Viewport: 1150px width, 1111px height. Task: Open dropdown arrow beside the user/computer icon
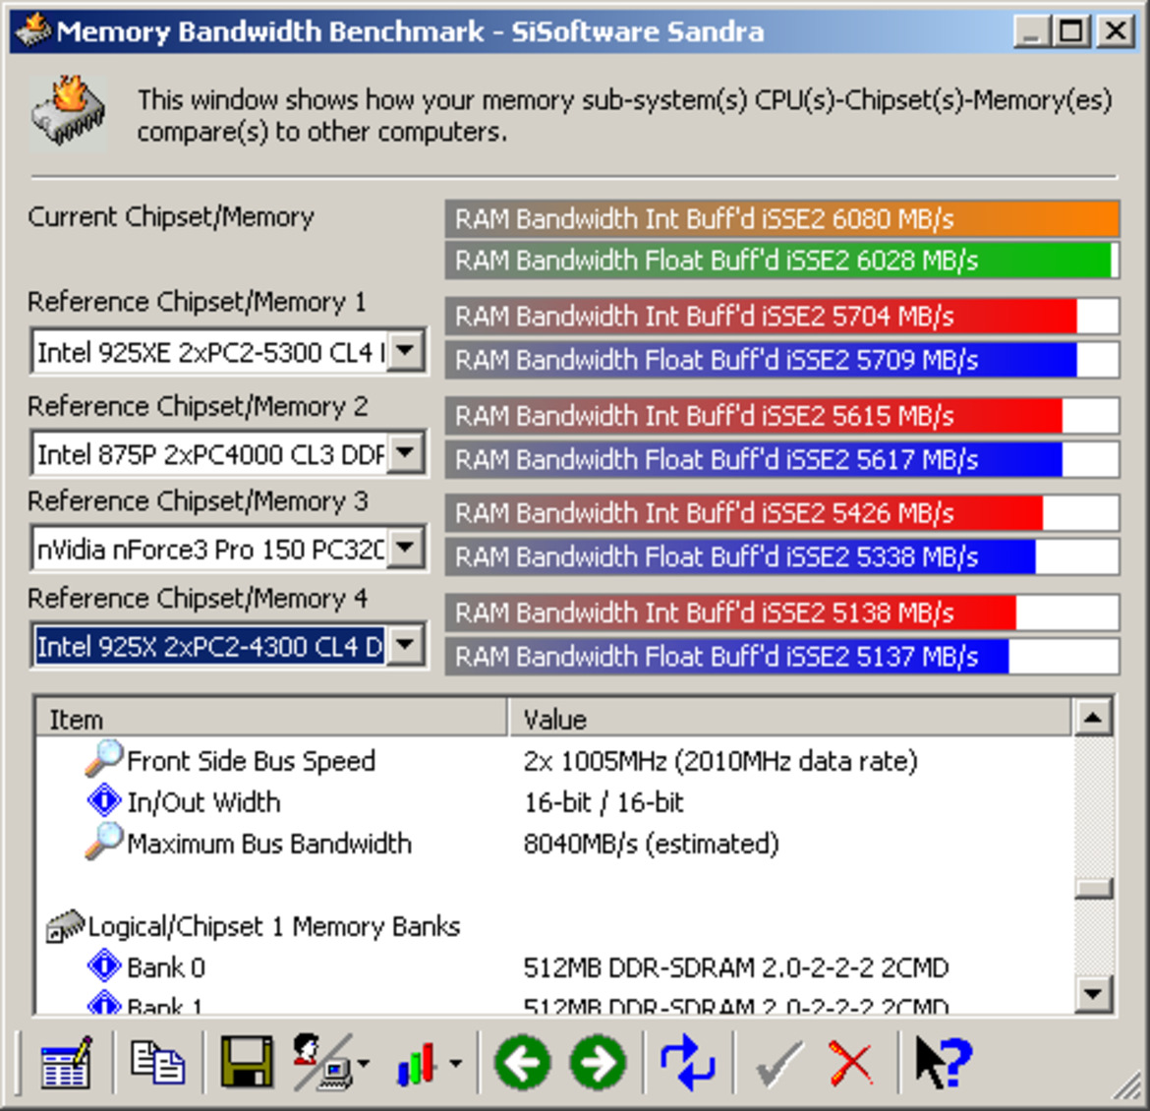click(363, 1063)
